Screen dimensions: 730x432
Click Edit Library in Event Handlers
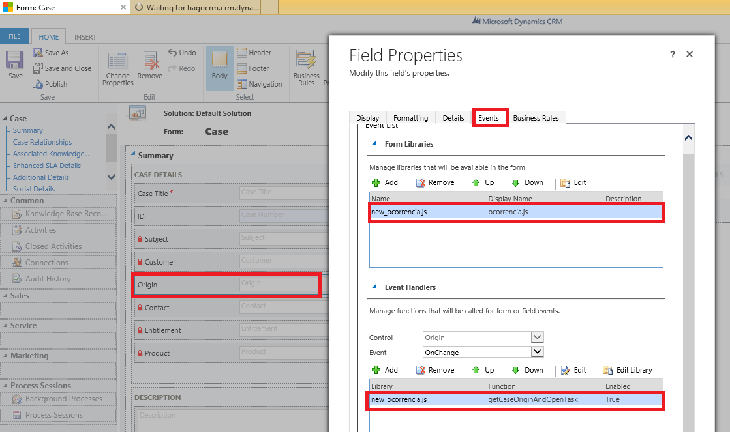click(627, 370)
